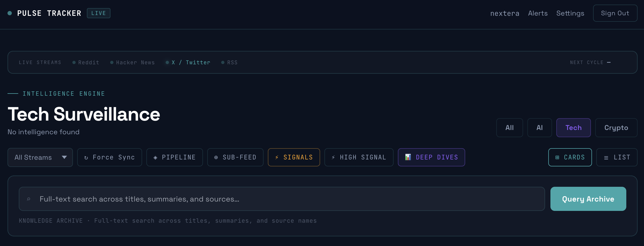Click the All Streams dropdown arrow
644x246 pixels.
64,157
